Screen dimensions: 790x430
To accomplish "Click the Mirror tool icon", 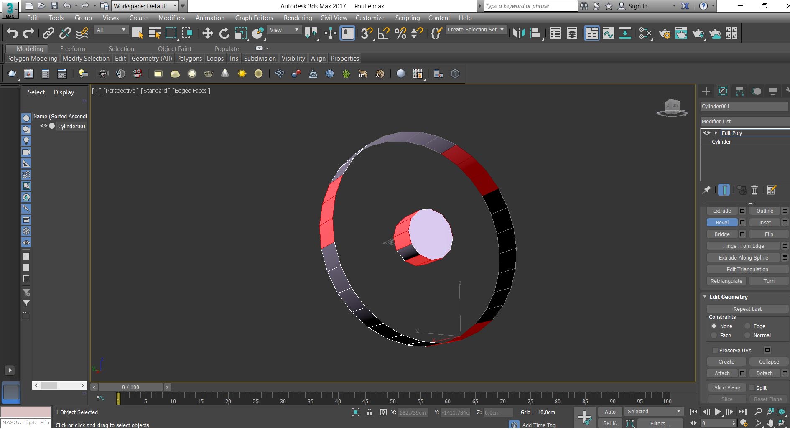I will pyautogui.click(x=519, y=33).
